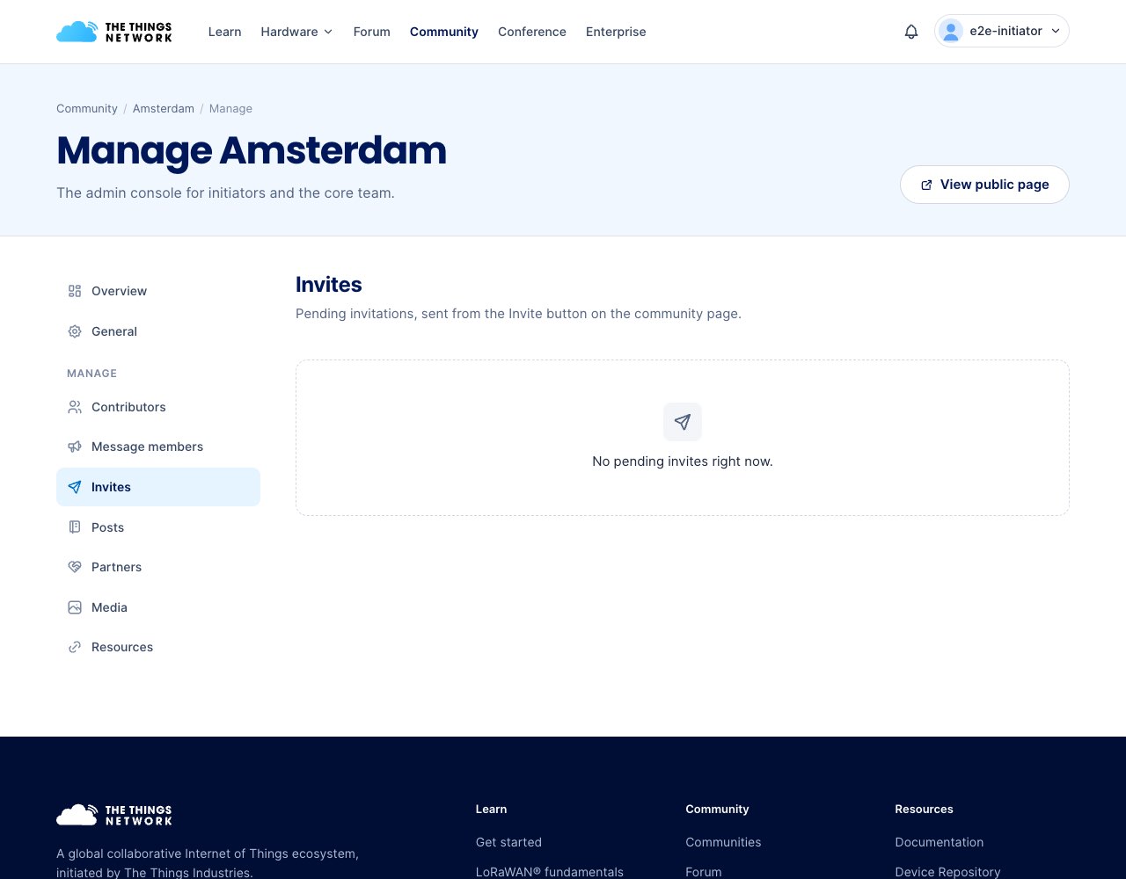Click the footer Resources column heading

coord(924,810)
